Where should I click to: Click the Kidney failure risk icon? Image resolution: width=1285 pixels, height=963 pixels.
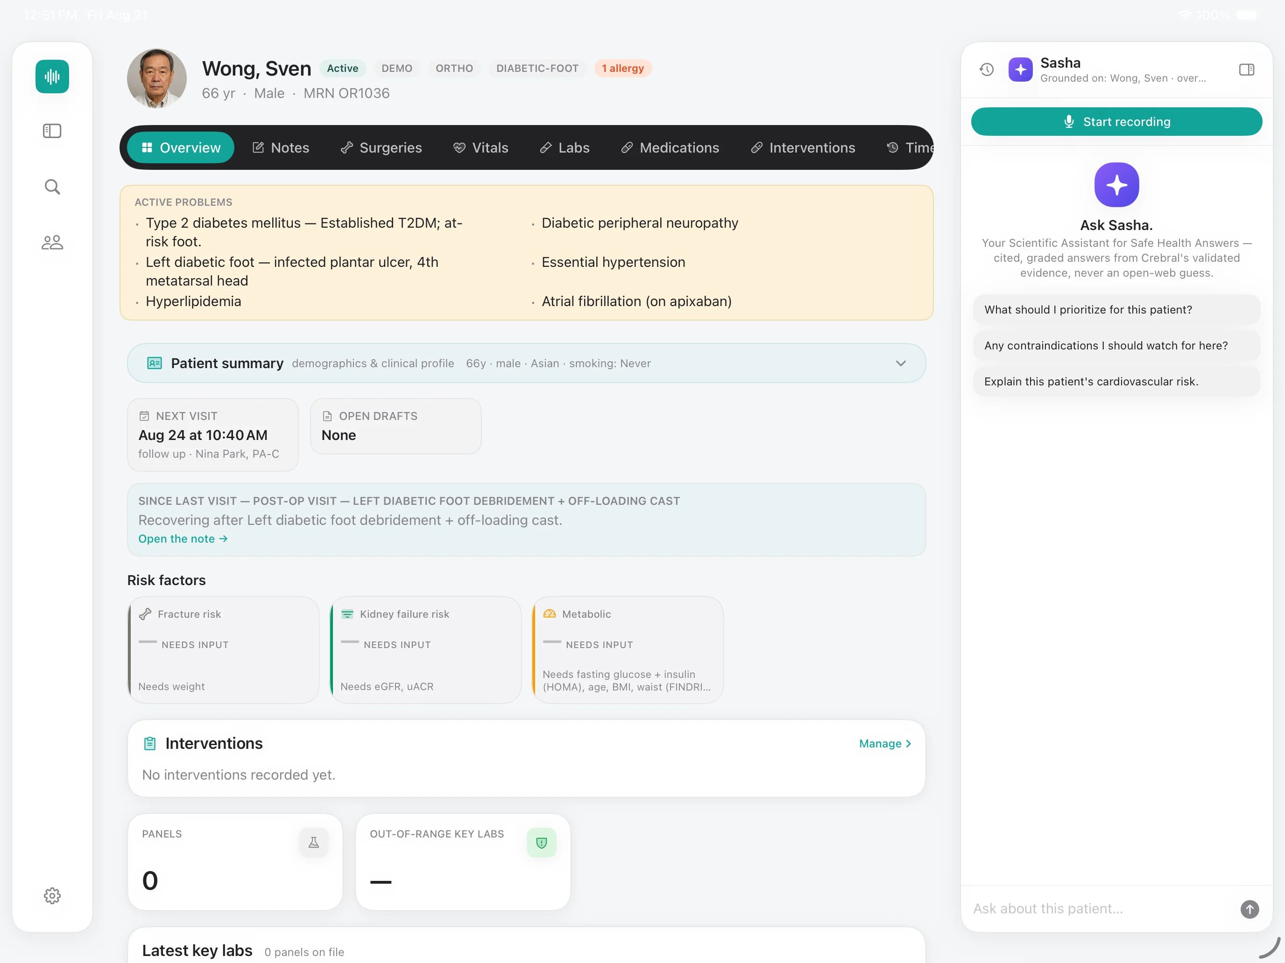[347, 614]
